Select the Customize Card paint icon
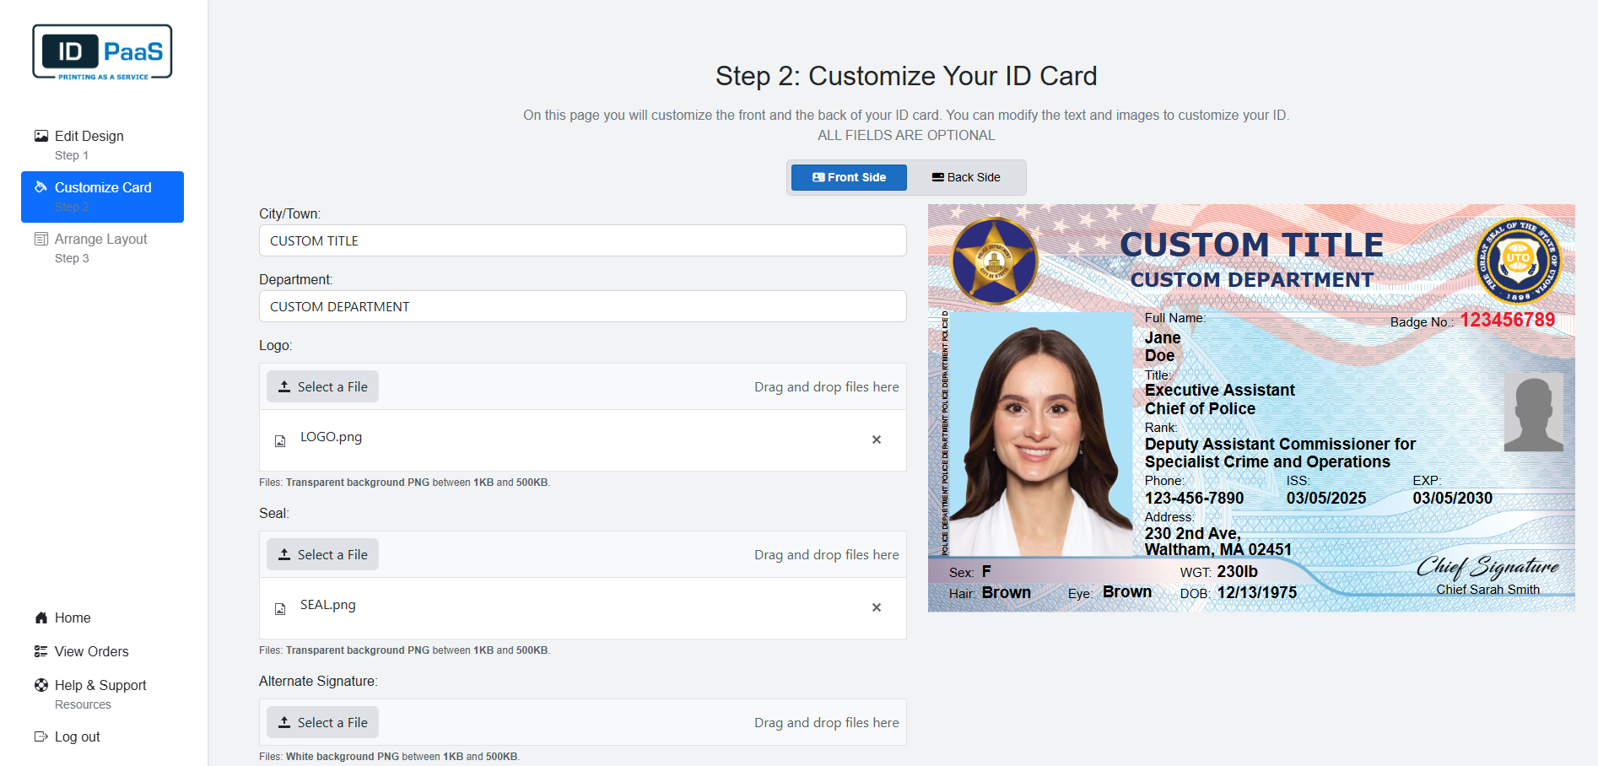 (x=40, y=186)
